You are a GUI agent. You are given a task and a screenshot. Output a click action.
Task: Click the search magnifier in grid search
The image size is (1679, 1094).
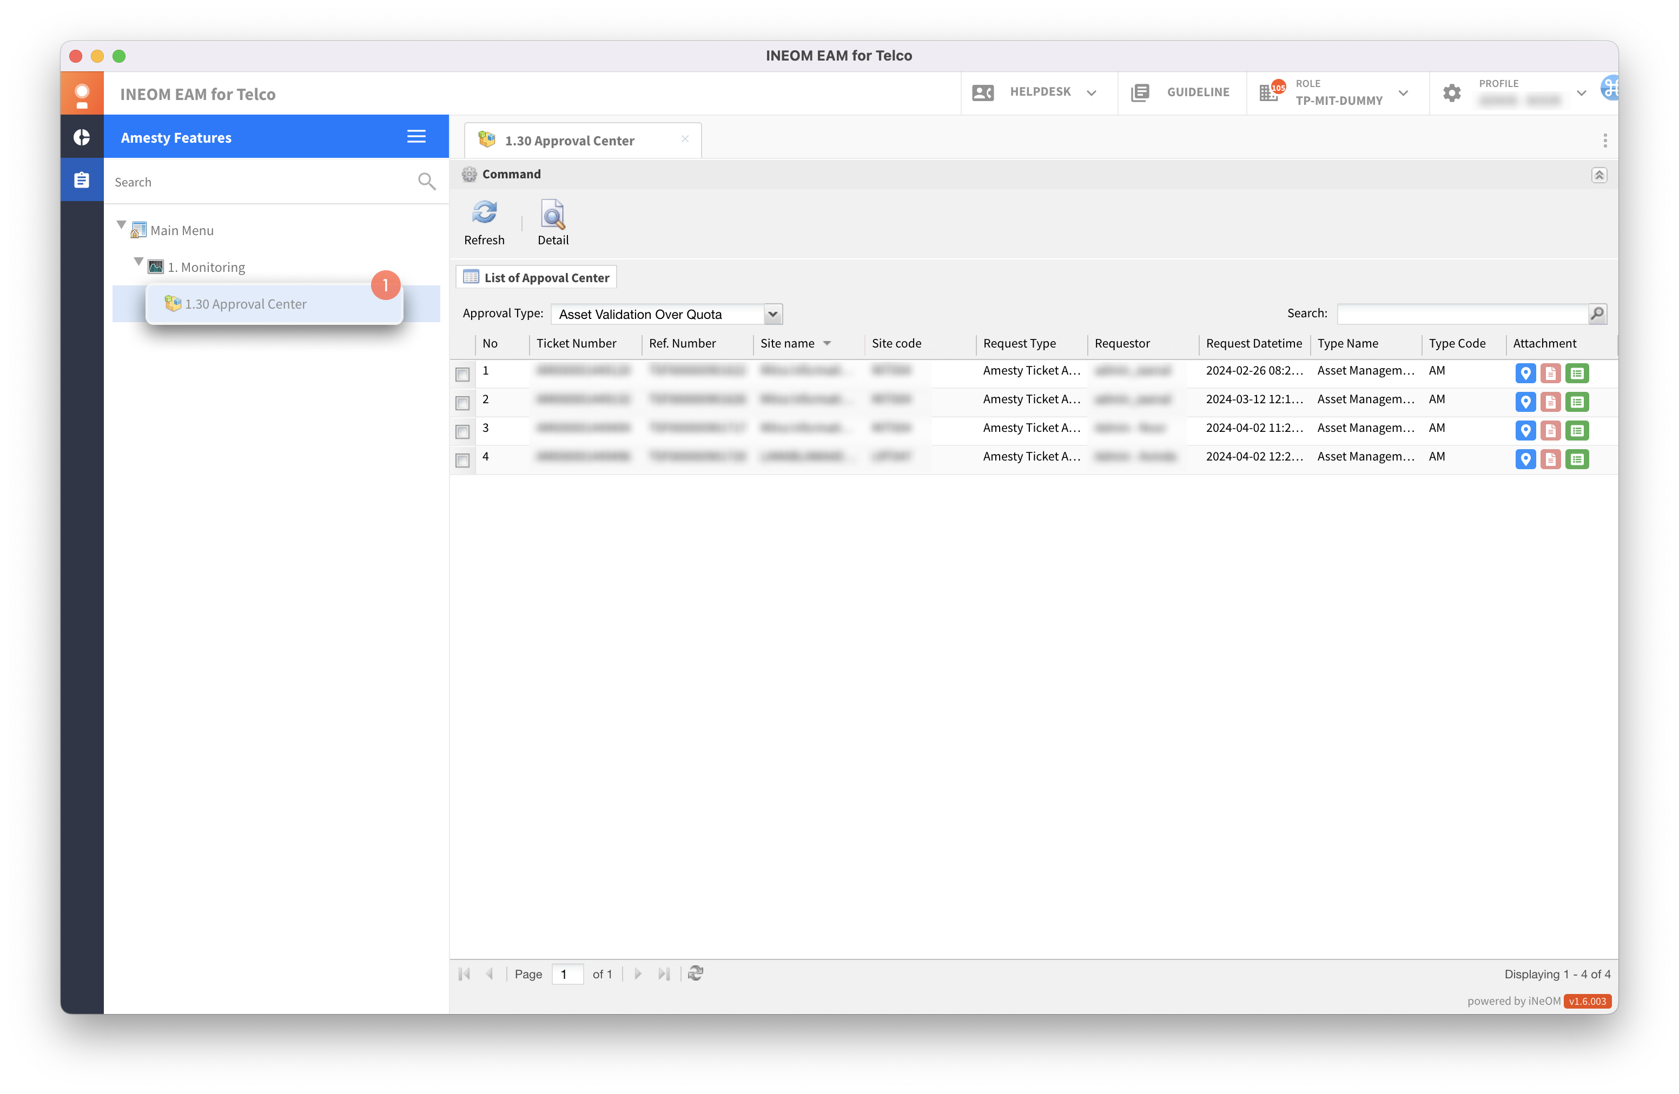tap(1597, 313)
